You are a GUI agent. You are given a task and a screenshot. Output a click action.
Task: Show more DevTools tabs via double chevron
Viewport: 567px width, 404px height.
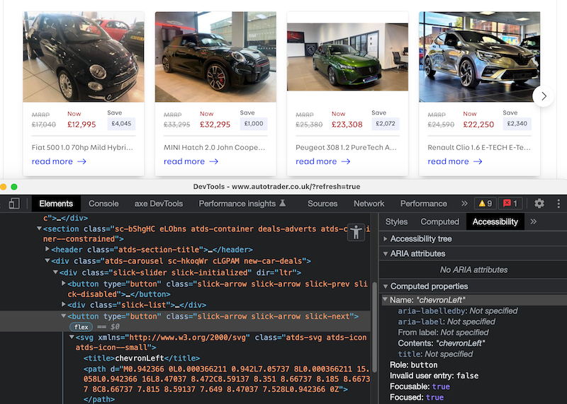(464, 204)
